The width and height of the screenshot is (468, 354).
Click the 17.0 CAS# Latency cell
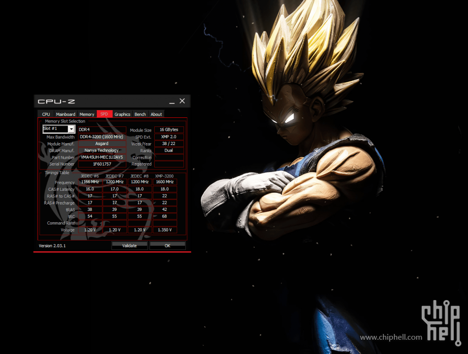[x=115, y=189]
